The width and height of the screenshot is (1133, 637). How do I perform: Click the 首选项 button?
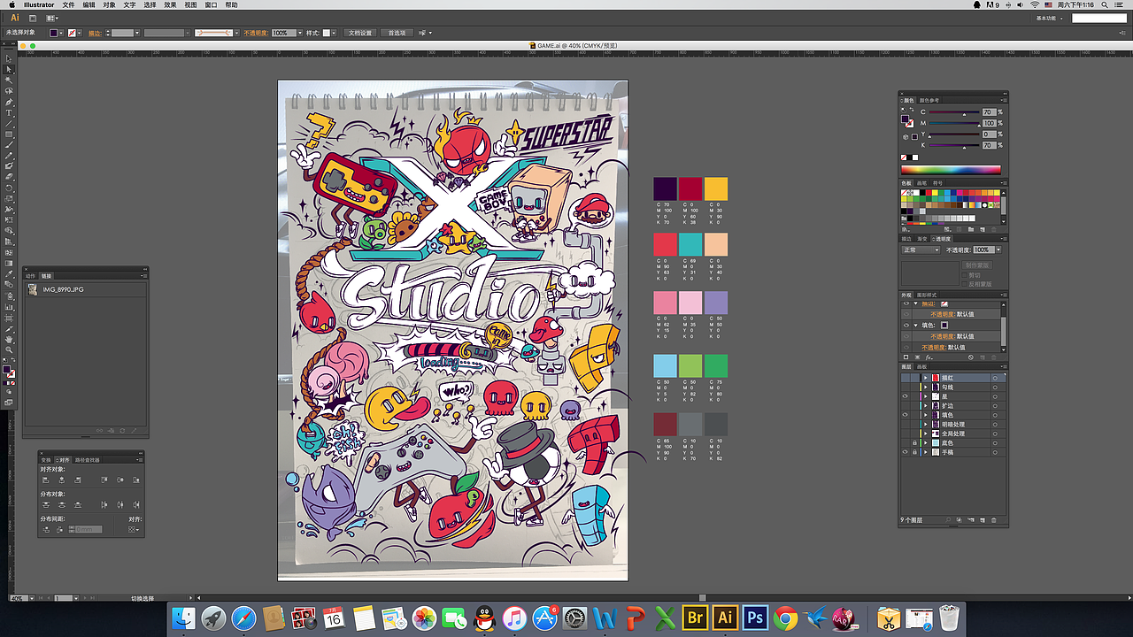397,33
